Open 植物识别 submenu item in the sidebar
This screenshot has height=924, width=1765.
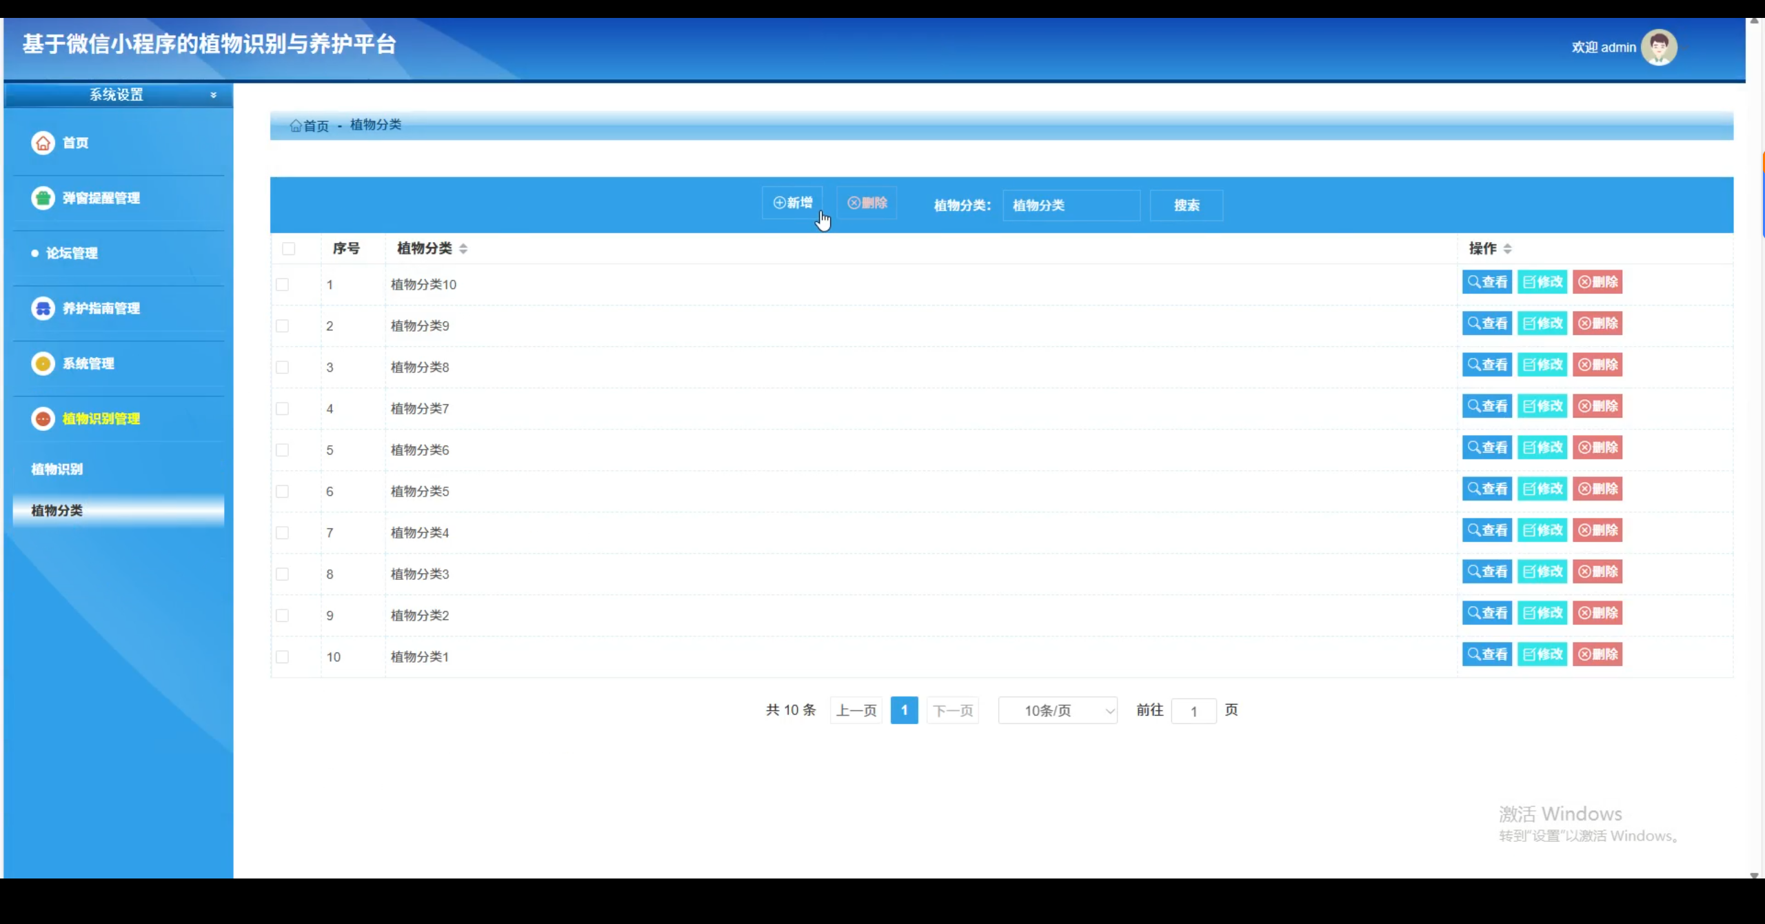pos(57,469)
